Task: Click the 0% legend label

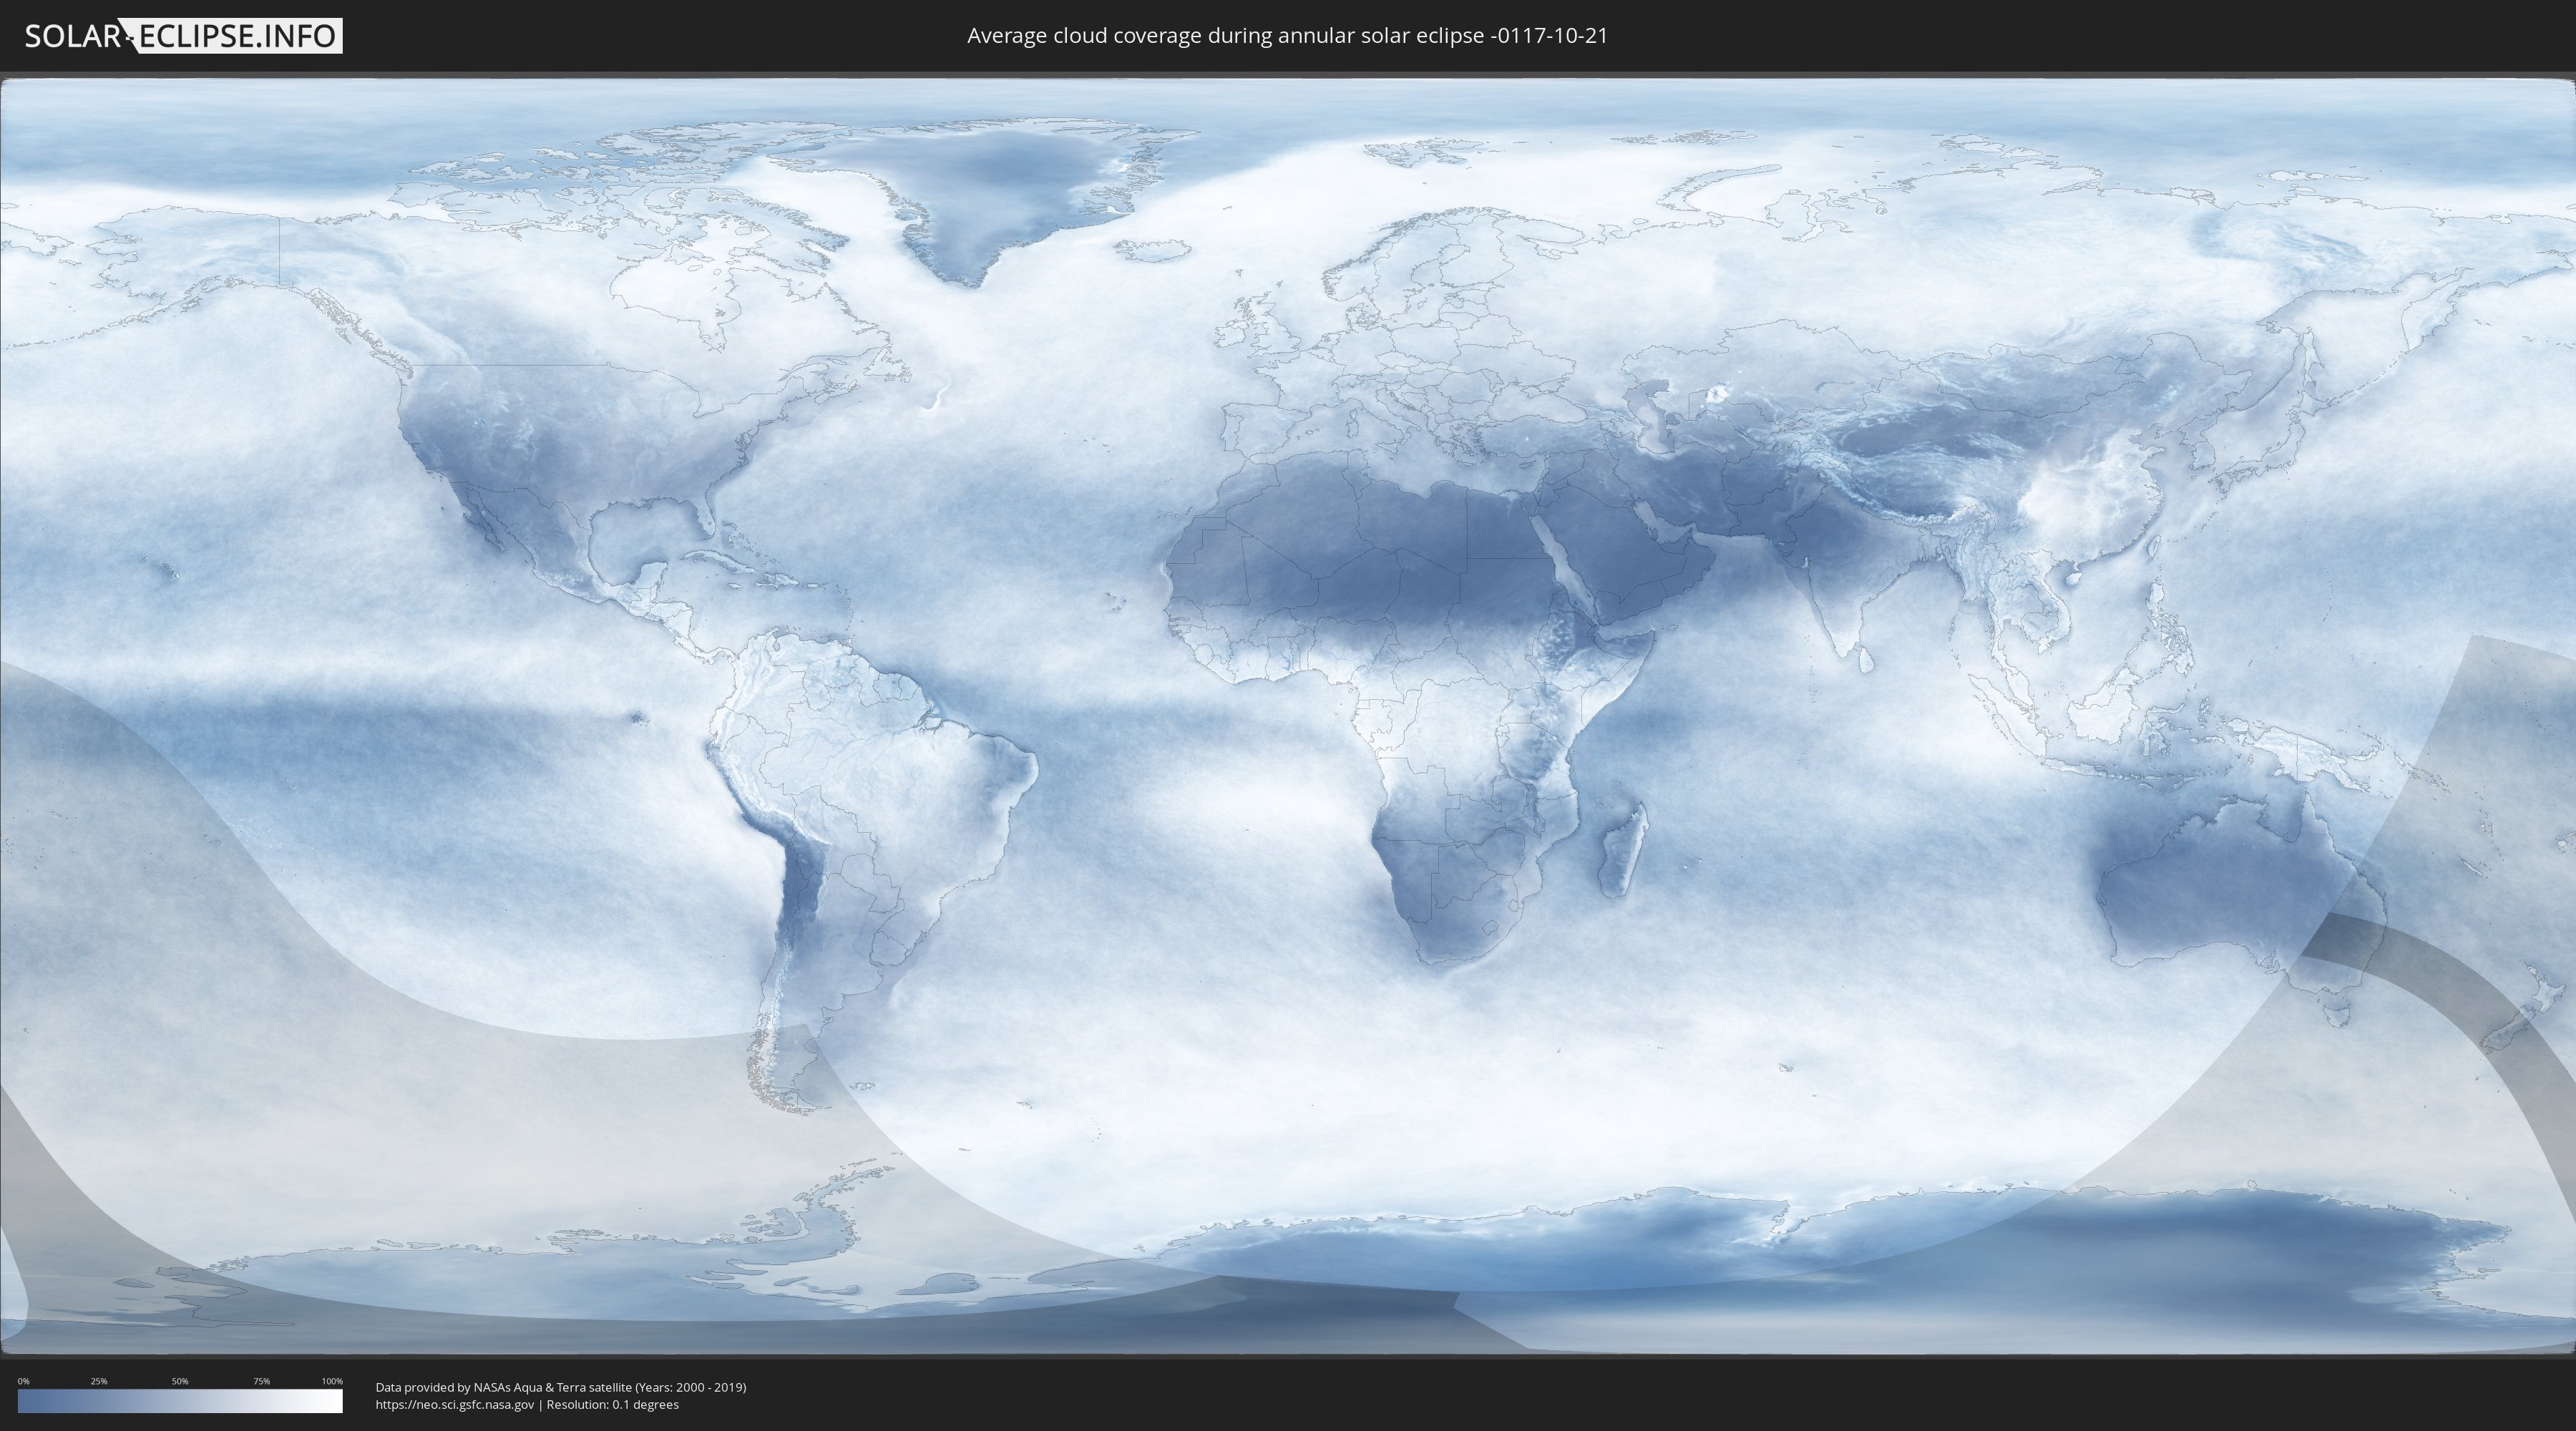Action: click(x=24, y=1381)
